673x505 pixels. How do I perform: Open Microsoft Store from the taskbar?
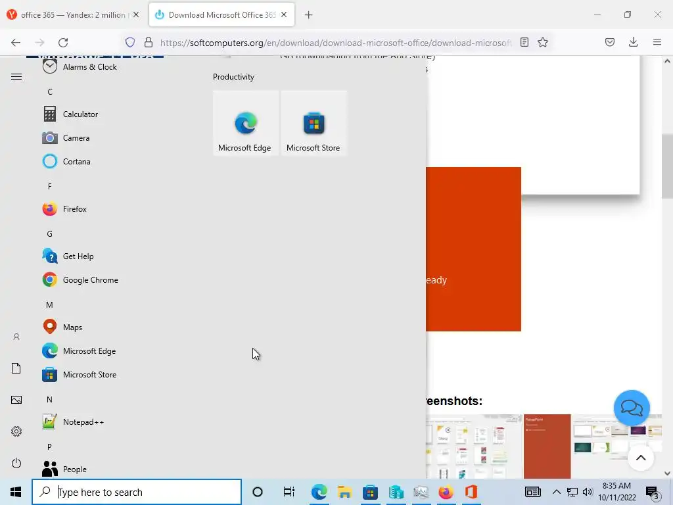point(370,492)
